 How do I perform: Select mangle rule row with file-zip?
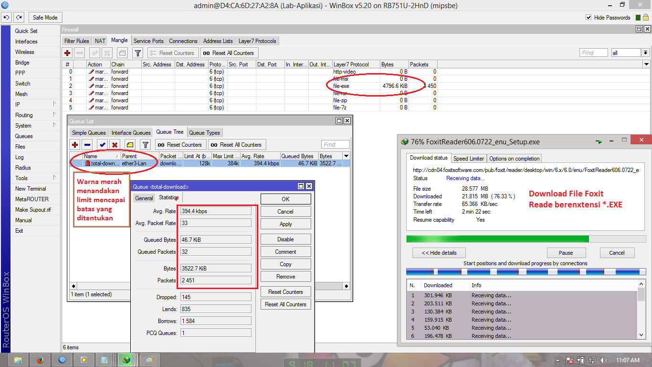click(251, 100)
